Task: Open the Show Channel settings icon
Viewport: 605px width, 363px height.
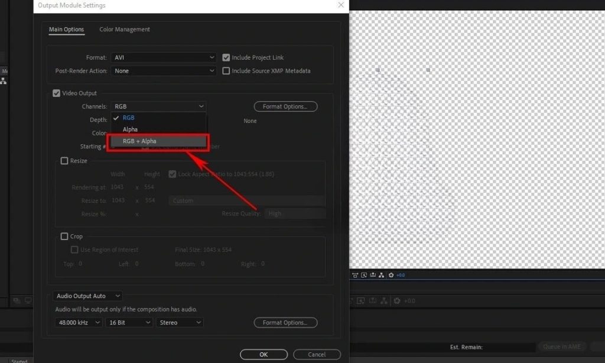Action: pos(373,275)
